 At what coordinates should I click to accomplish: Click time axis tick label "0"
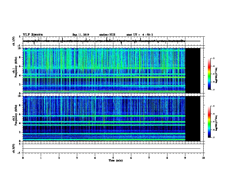(23, 158)
